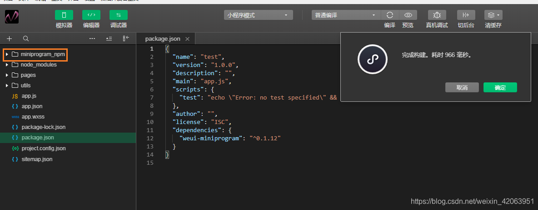Open the file tree more options (…)
Image resolution: width=538 pixels, height=210 pixels.
[92, 38]
